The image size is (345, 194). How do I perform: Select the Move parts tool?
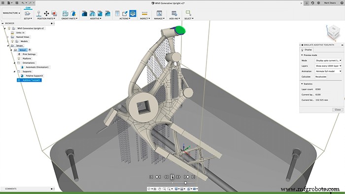[46, 13]
